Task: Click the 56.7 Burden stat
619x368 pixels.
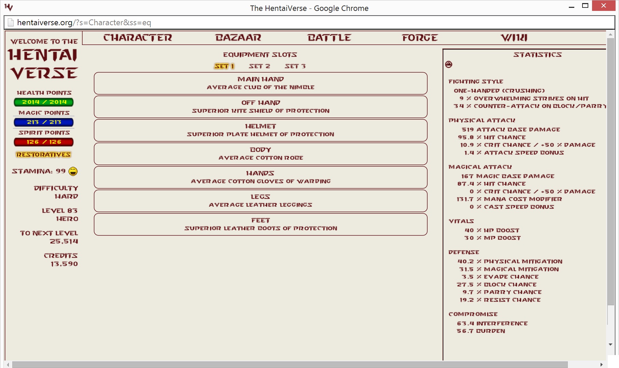Action: click(481, 331)
